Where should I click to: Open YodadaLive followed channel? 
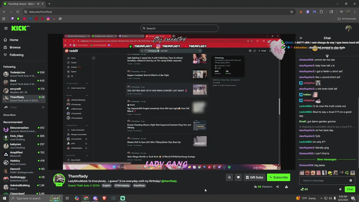coord(24,74)
